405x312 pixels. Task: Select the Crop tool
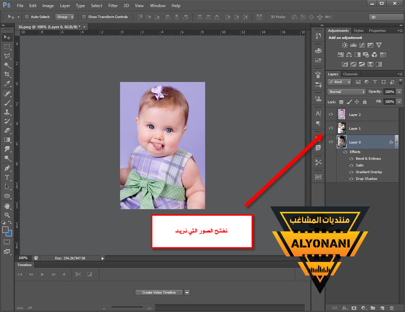click(x=7, y=74)
